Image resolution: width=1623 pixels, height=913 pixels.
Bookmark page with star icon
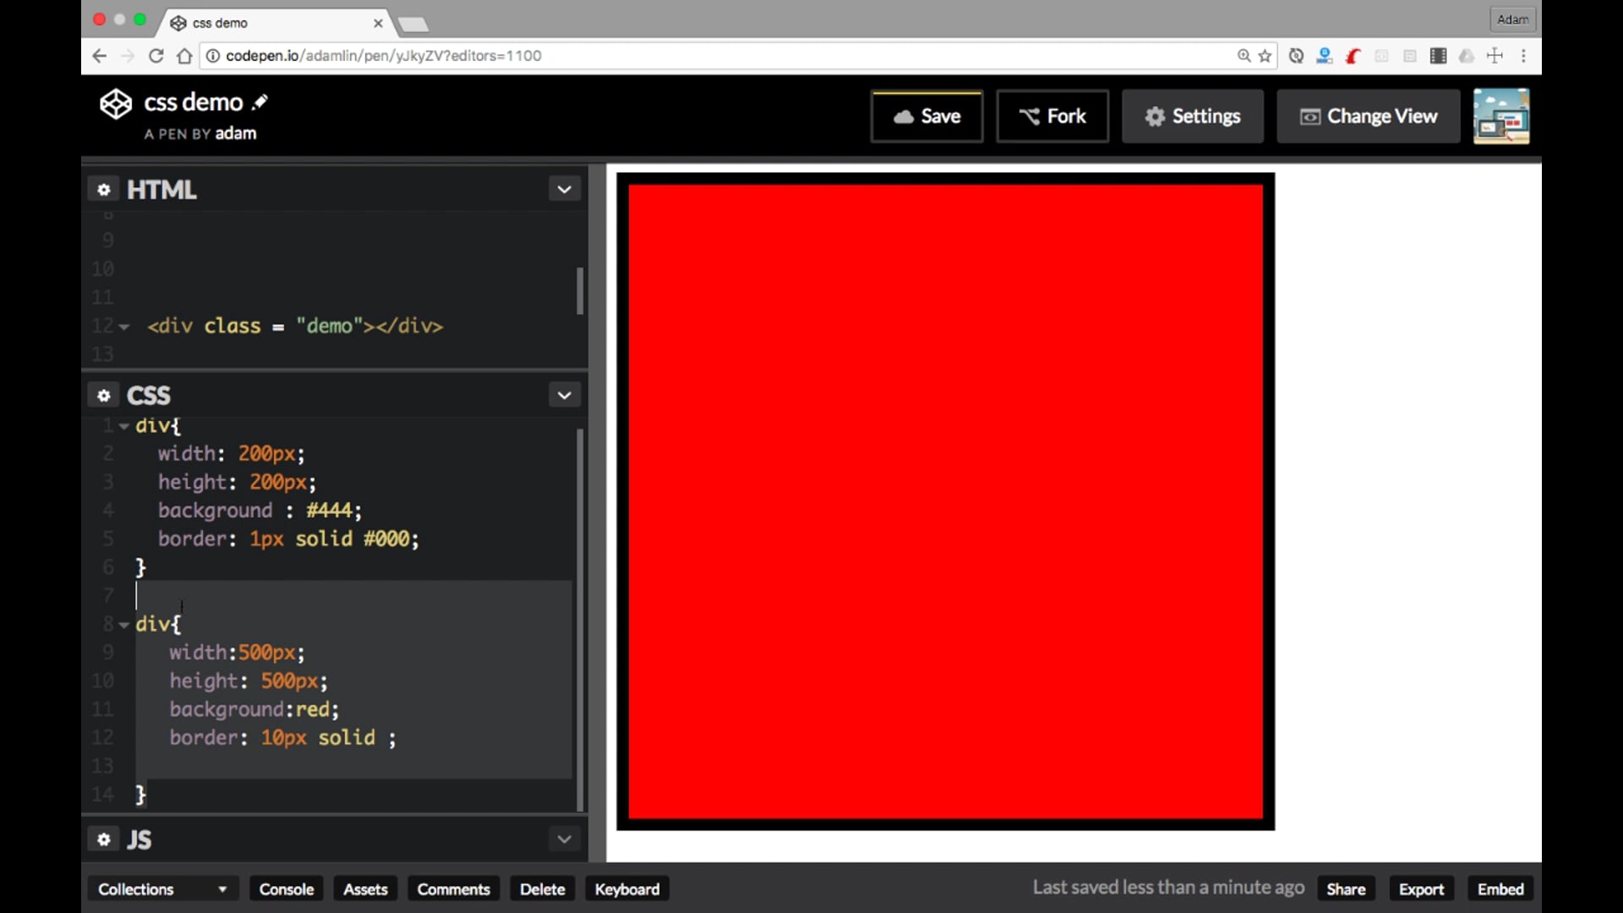coord(1265,56)
